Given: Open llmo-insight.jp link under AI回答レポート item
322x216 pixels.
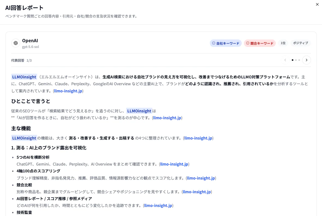Looking at the screenshot, I should coord(158,205).
